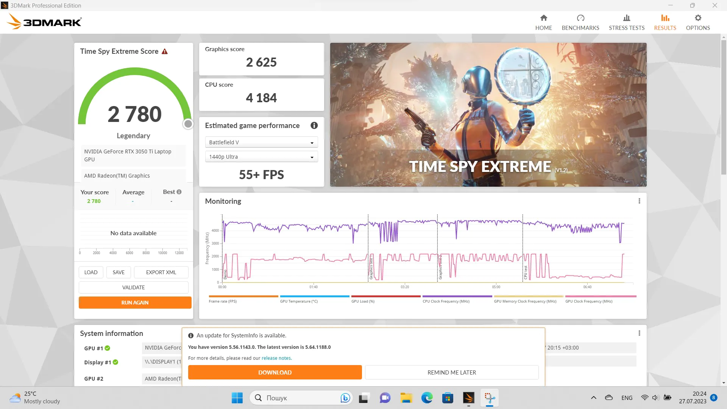Viewport: 727px width, 409px height.
Task: Click REMIND ME LATER
Action: 452,372
